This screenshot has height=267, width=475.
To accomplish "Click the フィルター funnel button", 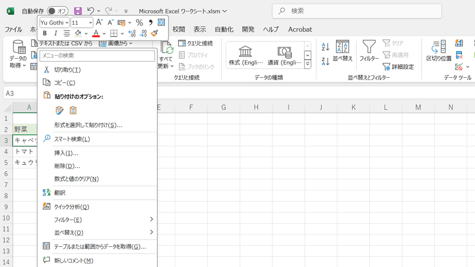I will pyautogui.click(x=369, y=50).
